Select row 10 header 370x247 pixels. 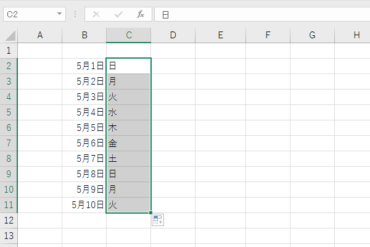(x=9, y=190)
